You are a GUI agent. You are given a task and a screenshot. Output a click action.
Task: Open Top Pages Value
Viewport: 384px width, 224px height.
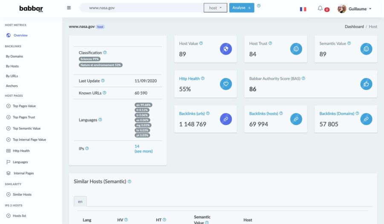tap(24, 106)
